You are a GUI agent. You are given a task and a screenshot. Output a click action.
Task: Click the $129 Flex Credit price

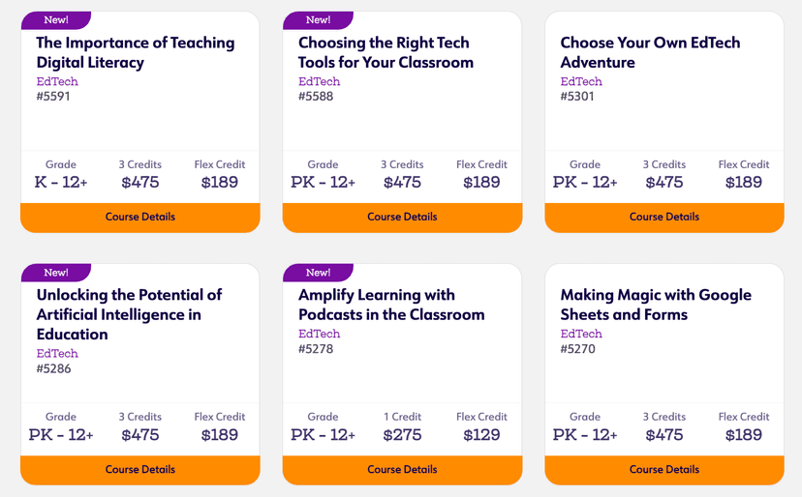point(481,435)
